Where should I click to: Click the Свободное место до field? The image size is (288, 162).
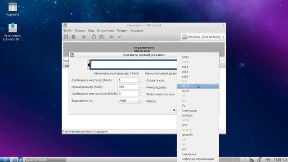128,80
